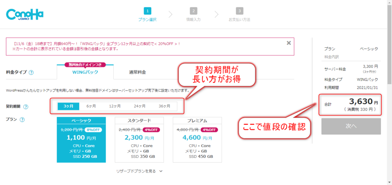Screen dimensions: 392x185
Task: Open help icon beside 料金タイプ
Action: click(31, 72)
